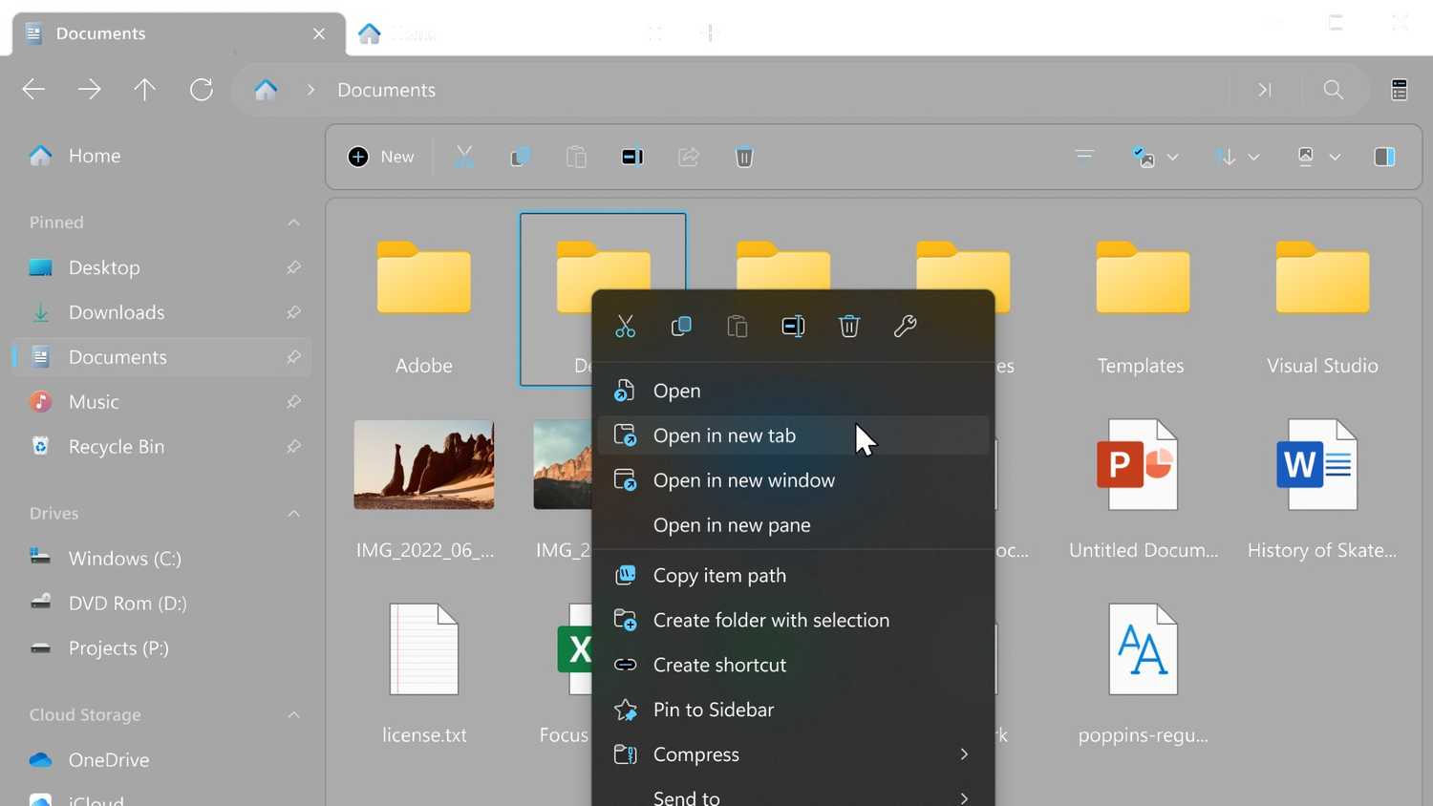Image resolution: width=1433 pixels, height=806 pixels.
Task: Rename using the context menu rename icon
Action: [x=793, y=327]
